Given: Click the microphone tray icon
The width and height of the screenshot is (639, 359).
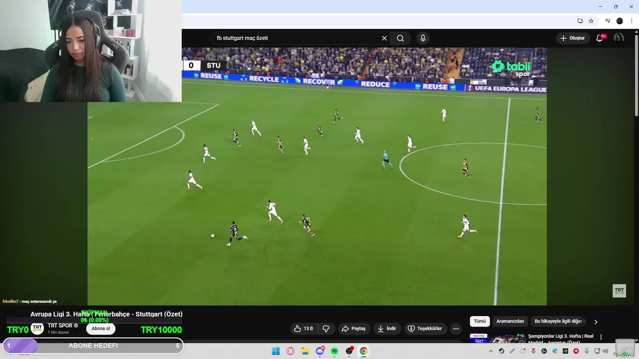Looking at the screenshot, I should click(x=587, y=351).
